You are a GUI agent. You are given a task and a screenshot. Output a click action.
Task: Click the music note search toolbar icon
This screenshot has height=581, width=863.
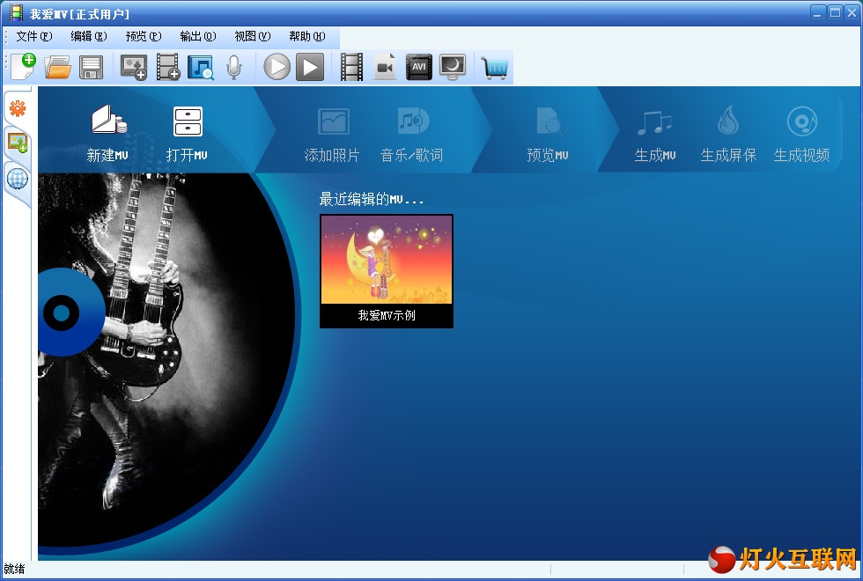click(201, 67)
